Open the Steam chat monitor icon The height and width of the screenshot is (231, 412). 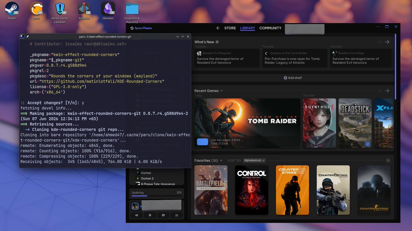(163, 215)
